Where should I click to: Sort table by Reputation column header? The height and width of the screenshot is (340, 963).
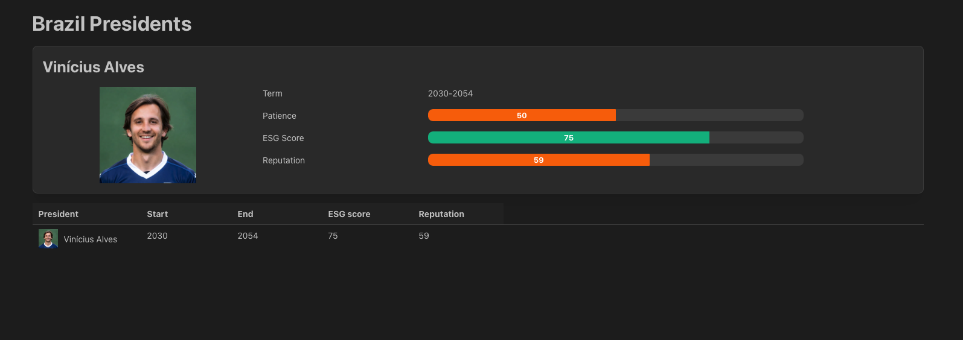tap(441, 214)
